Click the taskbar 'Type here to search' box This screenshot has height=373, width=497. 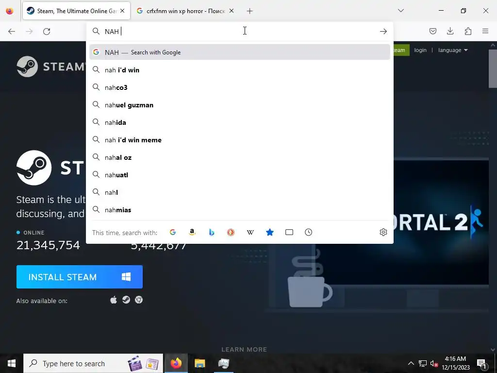[x=93, y=363]
